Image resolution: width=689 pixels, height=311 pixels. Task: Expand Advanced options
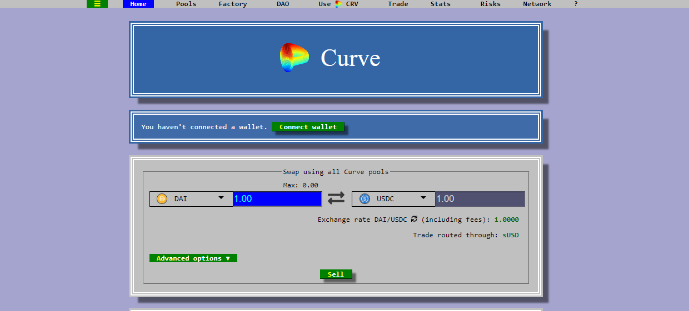pos(193,258)
